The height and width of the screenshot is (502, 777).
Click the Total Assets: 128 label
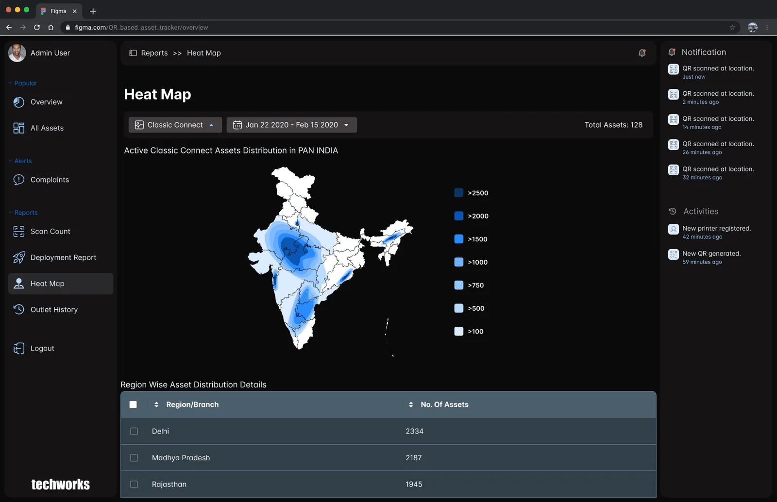point(613,125)
